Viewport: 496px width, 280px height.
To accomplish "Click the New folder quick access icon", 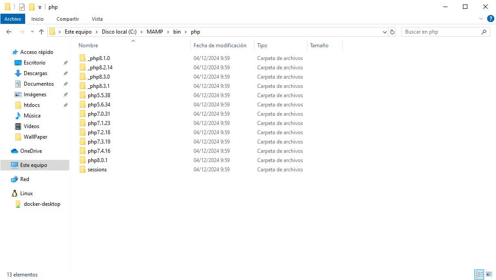I will click(32, 7).
